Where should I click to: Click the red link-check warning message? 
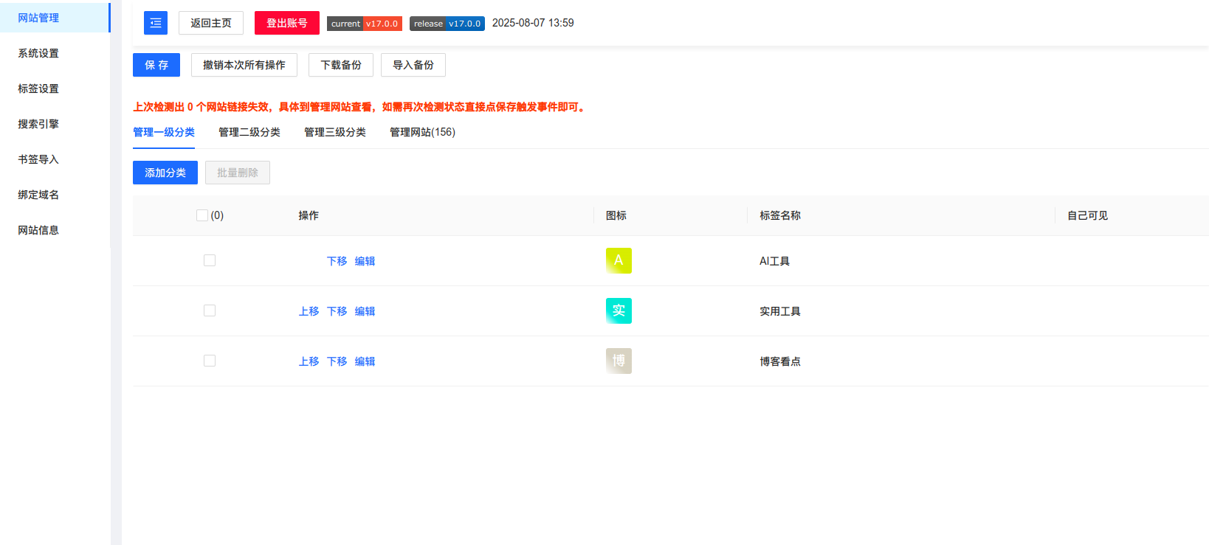click(x=360, y=107)
